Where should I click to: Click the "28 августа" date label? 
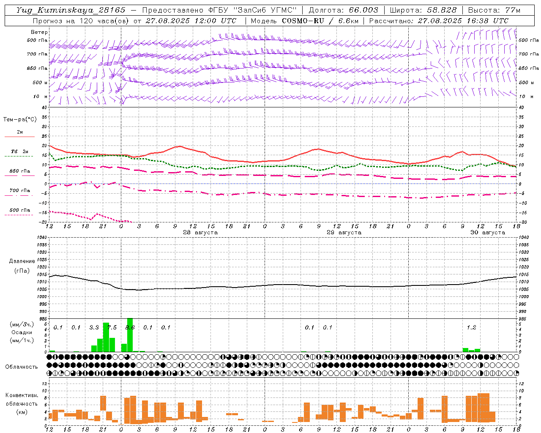(200, 233)
